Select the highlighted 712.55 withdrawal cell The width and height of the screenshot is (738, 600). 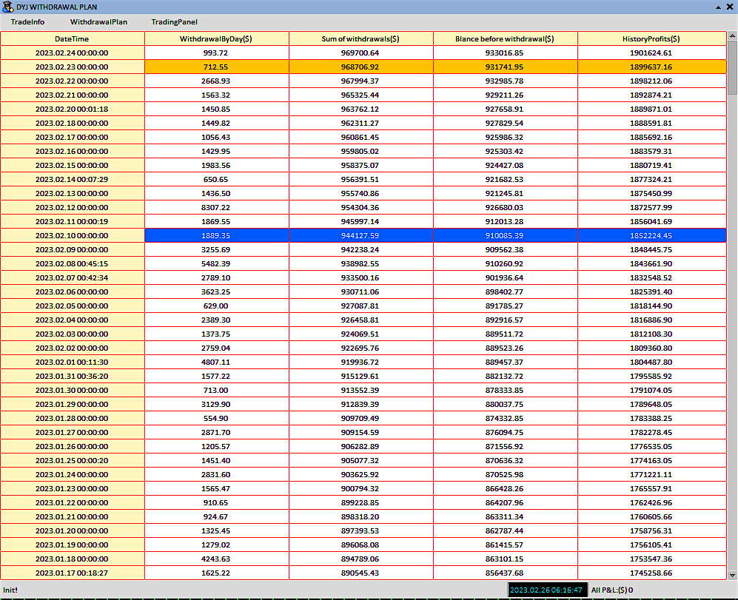click(216, 67)
